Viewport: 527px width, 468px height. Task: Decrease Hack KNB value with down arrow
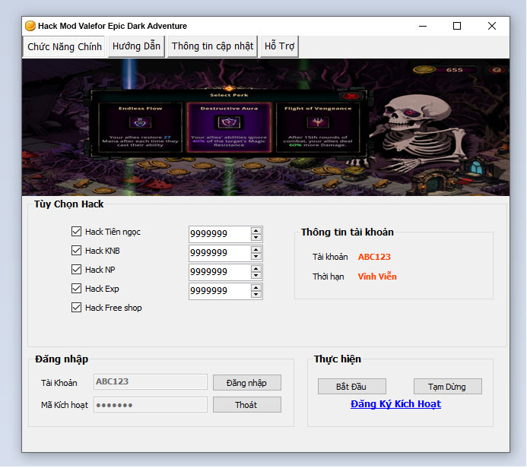click(x=256, y=257)
